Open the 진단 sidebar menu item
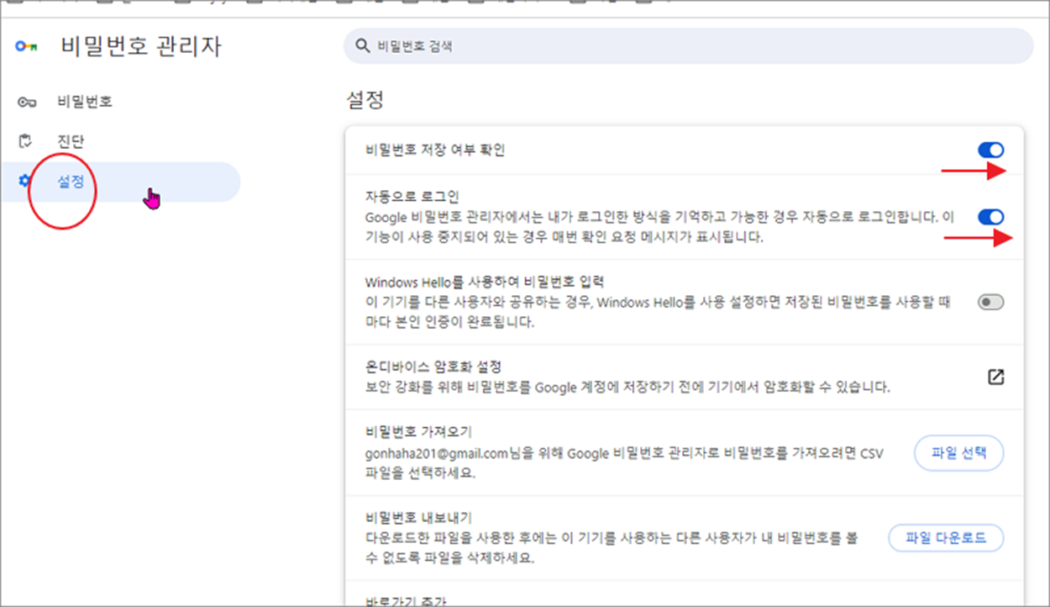The image size is (1050, 607). click(x=120, y=141)
